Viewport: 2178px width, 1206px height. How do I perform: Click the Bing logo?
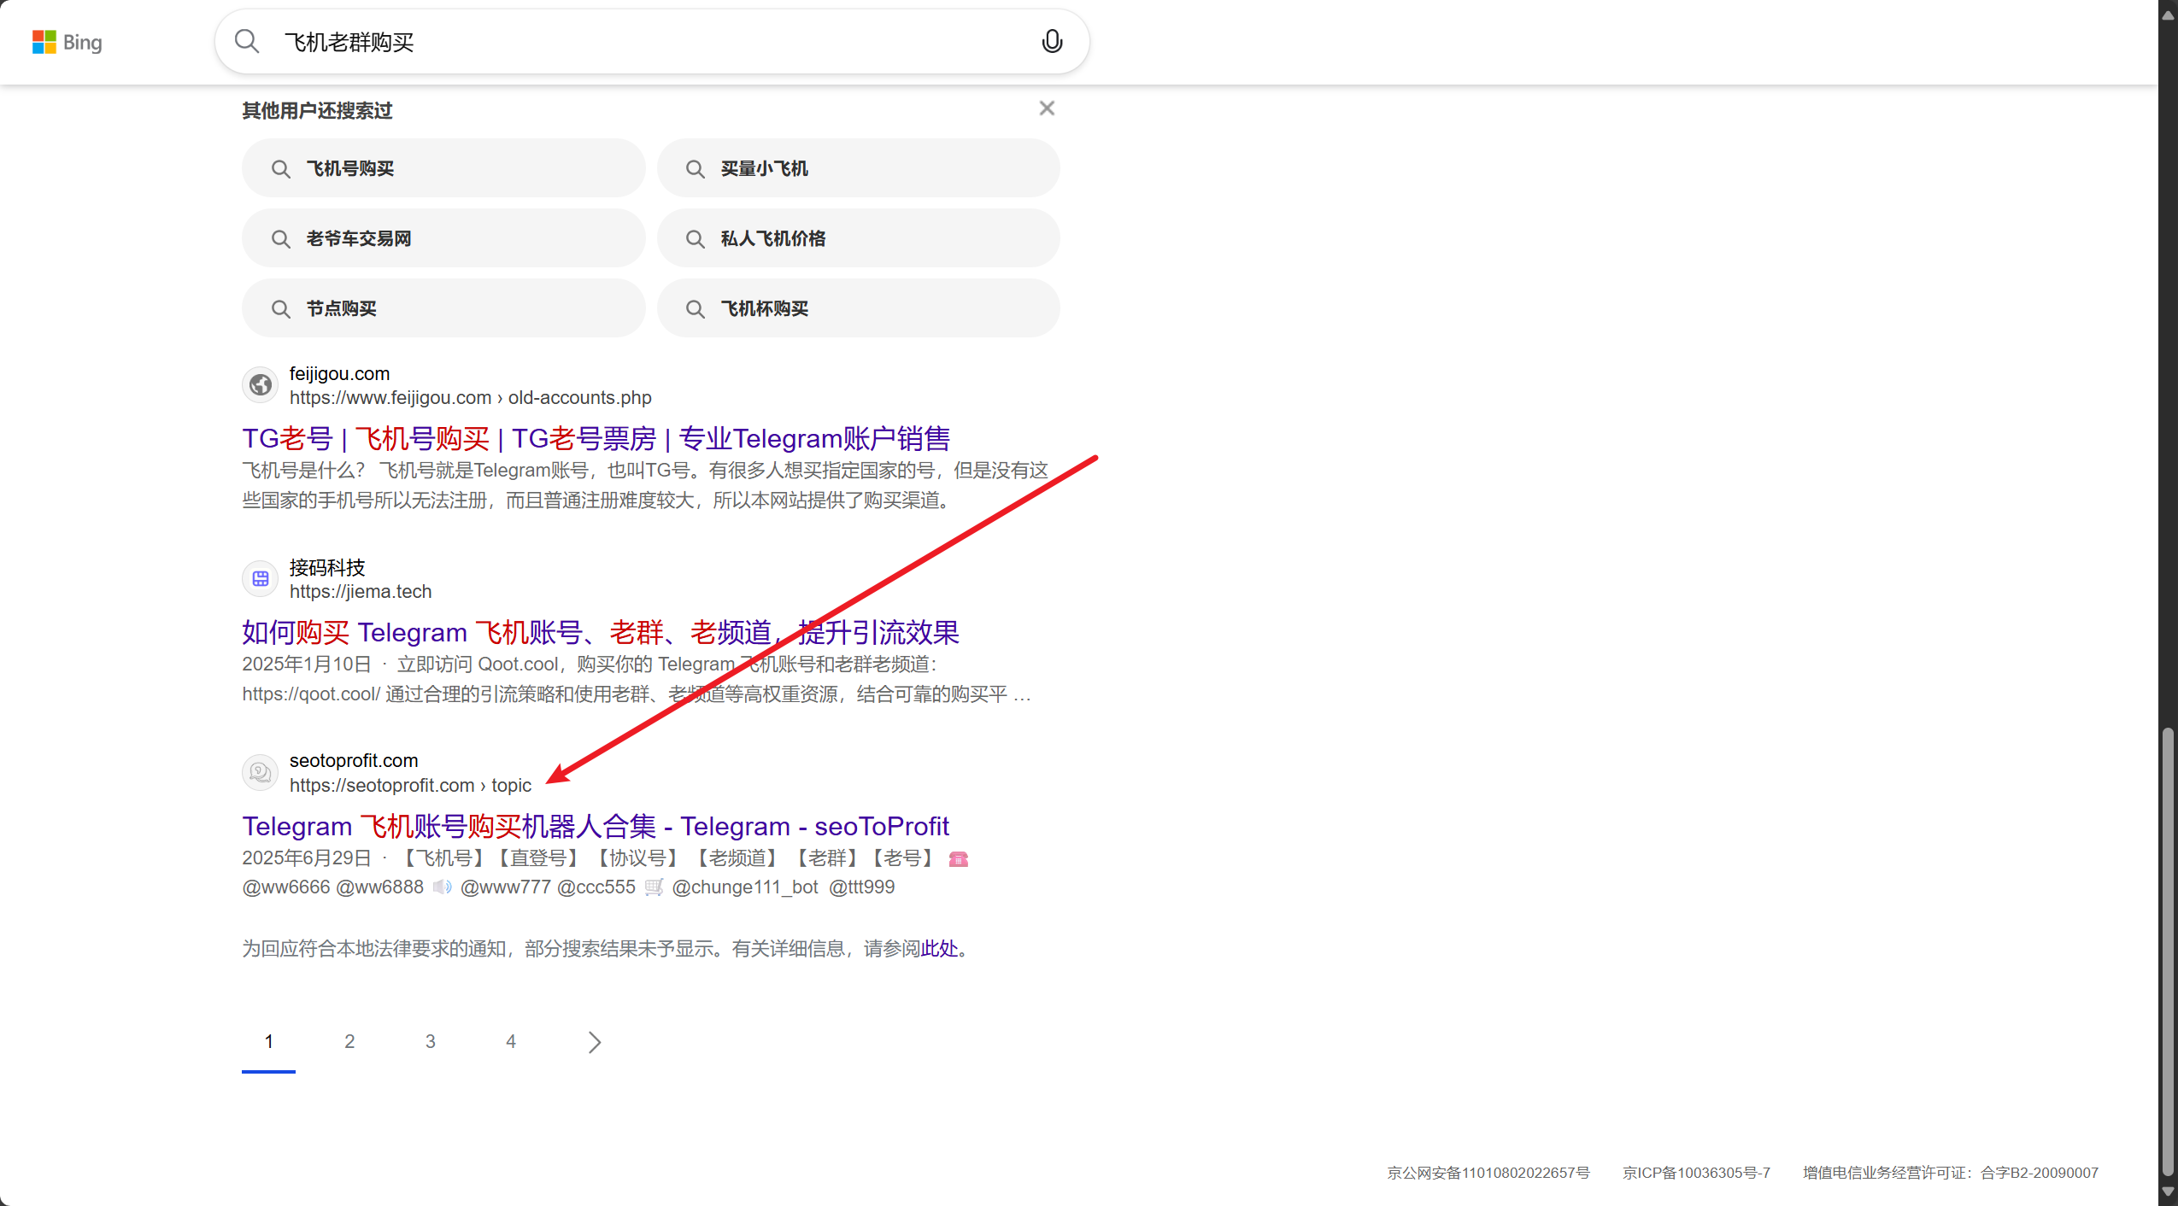tap(67, 42)
